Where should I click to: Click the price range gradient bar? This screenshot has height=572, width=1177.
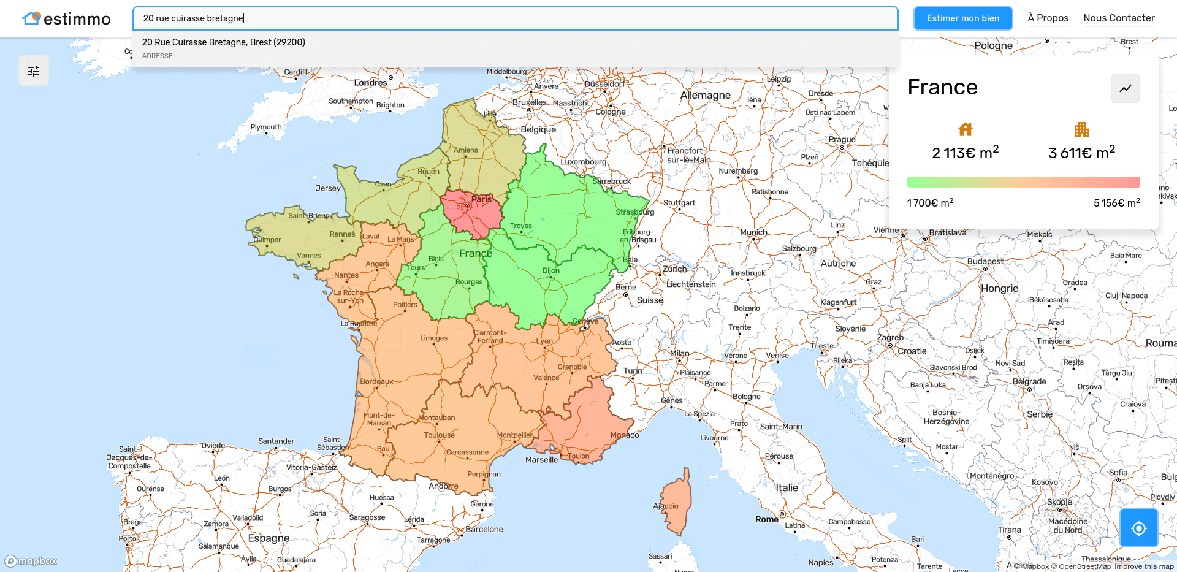(x=1023, y=182)
